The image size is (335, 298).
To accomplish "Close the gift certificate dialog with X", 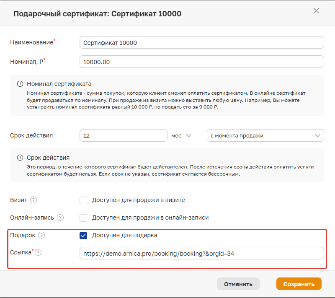I will click(316, 11).
